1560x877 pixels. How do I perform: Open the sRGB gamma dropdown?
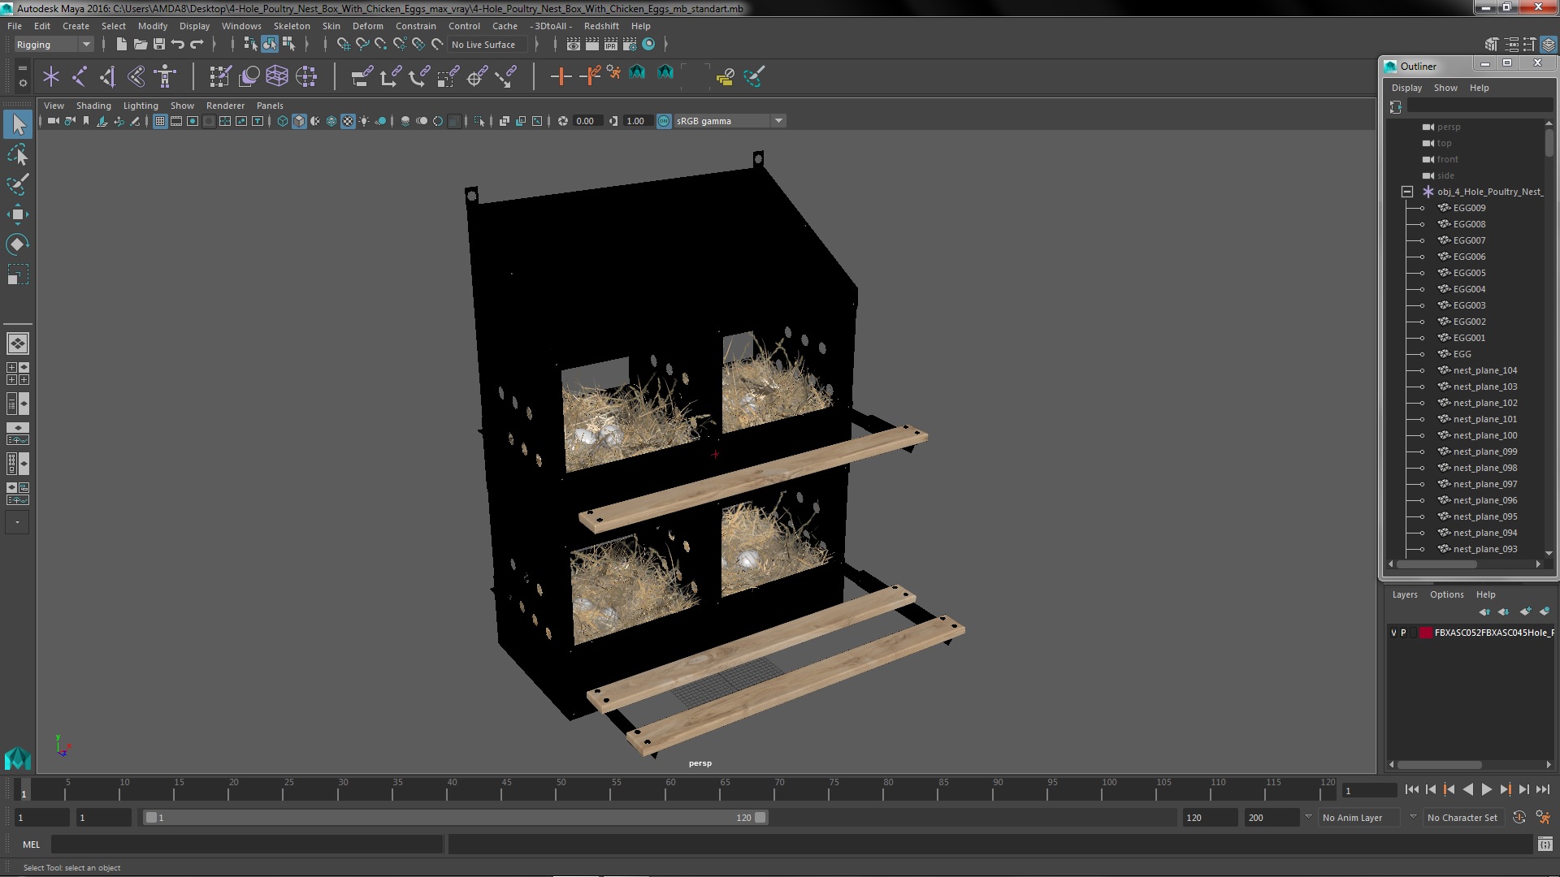coord(778,121)
